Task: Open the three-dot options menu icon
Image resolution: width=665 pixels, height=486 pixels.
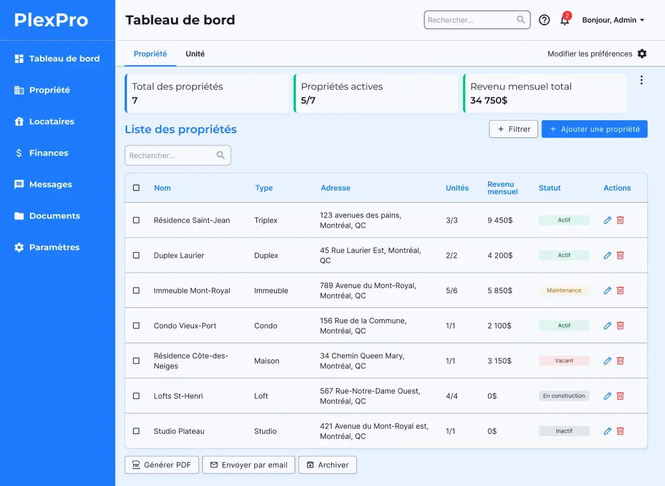Action: [641, 80]
